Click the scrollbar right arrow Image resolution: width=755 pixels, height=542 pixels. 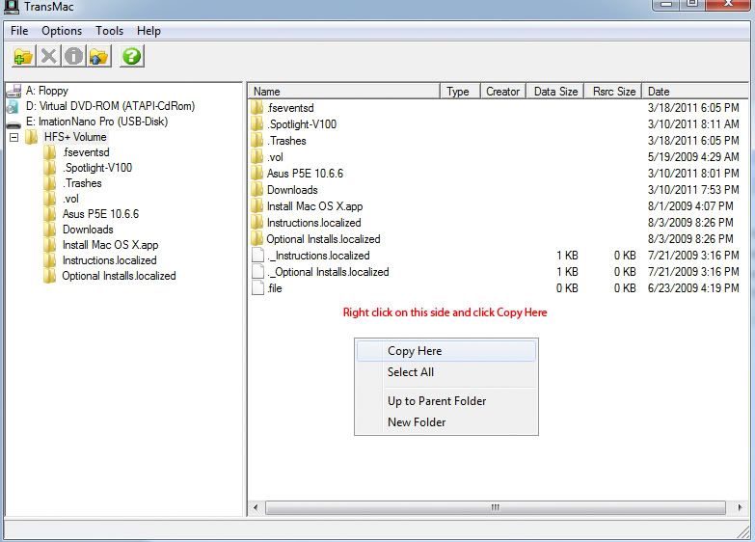(741, 507)
